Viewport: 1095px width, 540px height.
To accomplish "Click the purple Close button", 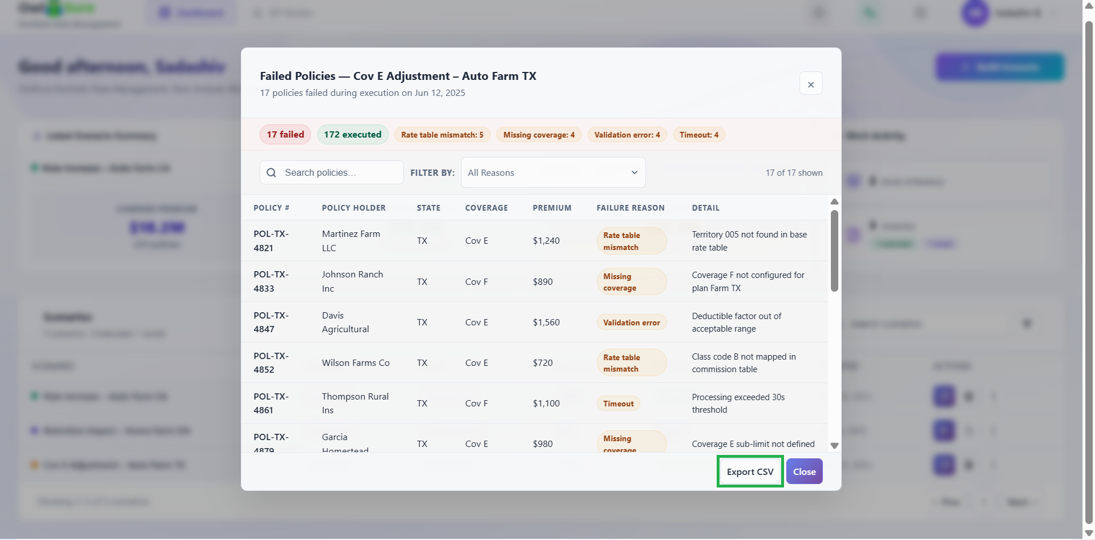I will [804, 472].
